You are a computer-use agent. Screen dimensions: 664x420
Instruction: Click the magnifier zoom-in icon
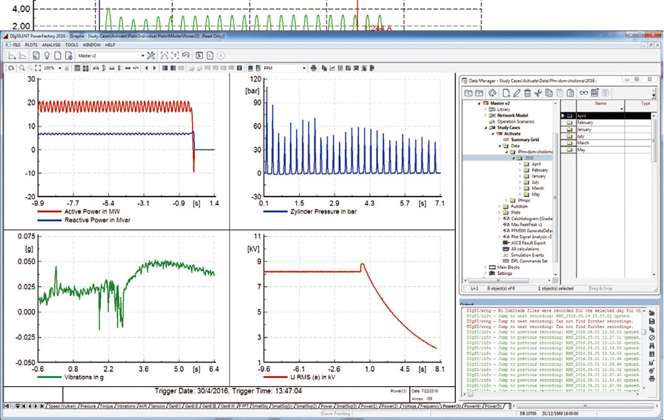point(22,68)
